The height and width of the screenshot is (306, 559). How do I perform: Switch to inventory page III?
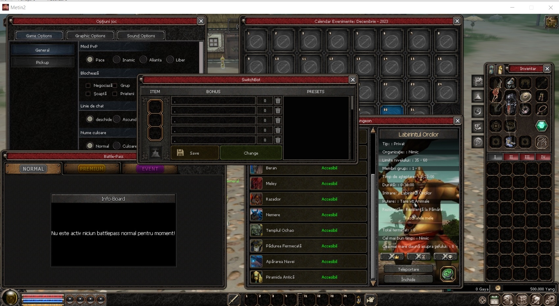click(x=527, y=157)
